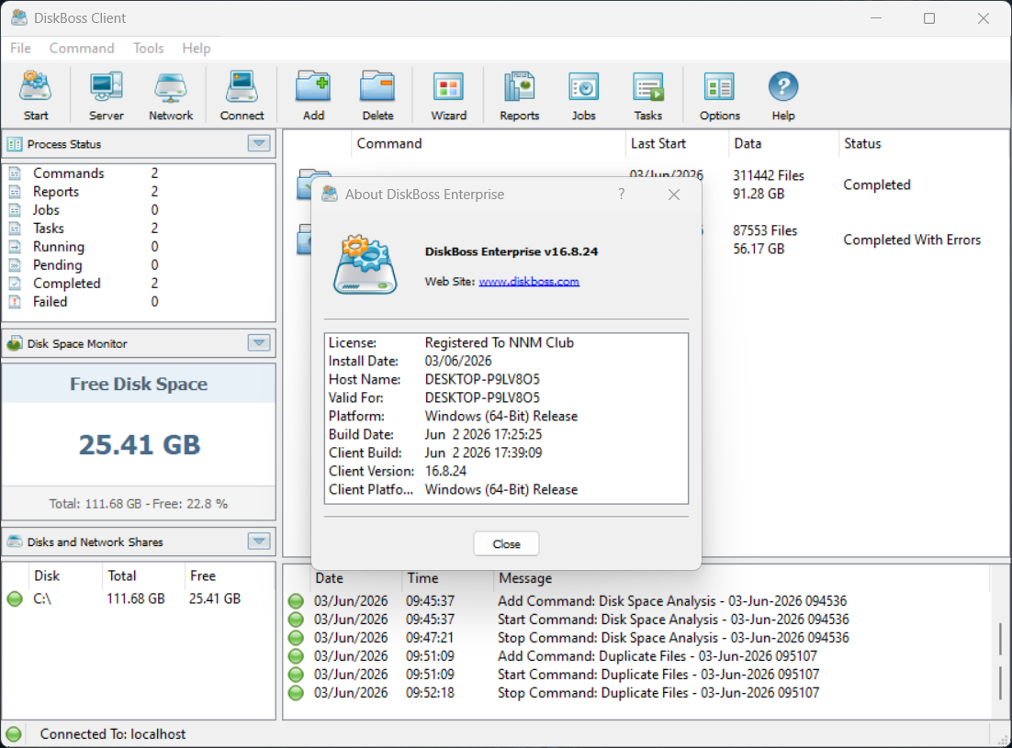Click the Total column header in disks list
This screenshot has width=1012, height=748.
point(143,575)
